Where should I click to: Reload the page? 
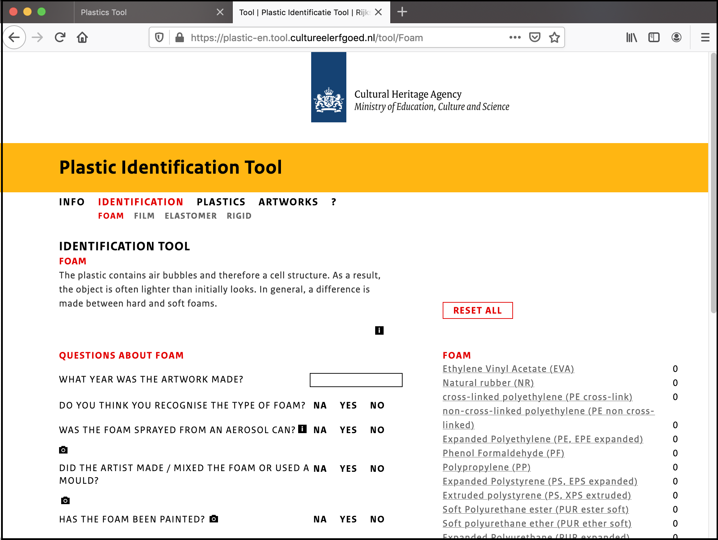60,37
